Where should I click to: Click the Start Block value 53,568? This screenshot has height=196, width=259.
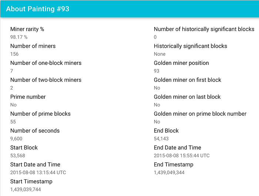[x=18, y=156]
